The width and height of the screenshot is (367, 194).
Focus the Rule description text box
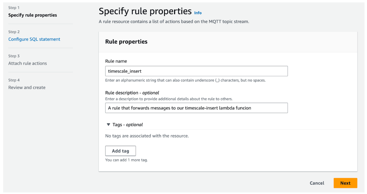(196, 108)
